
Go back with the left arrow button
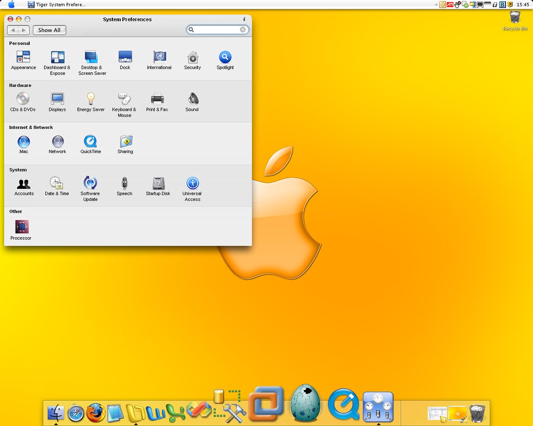[x=13, y=30]
